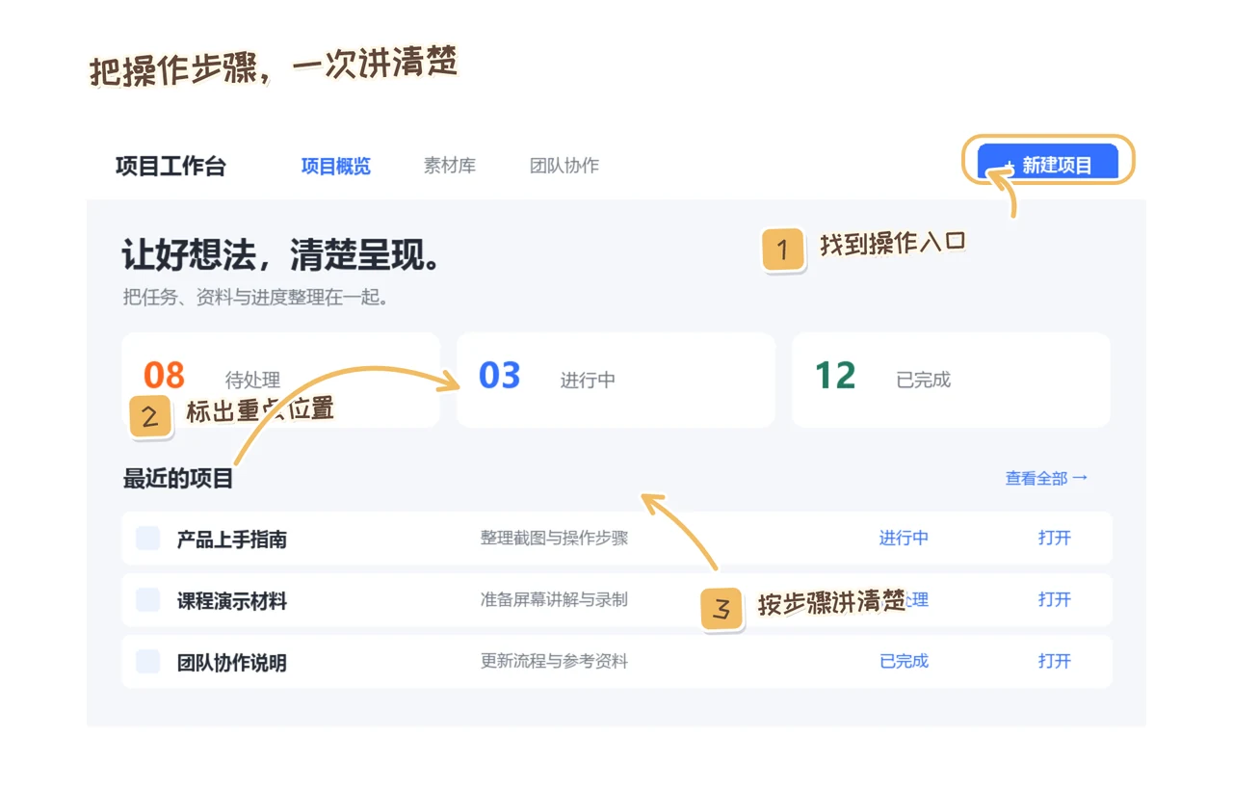The width and height of the screenshot is (1233, 790).
Task: Click the 项目工作台 title
Action: pyautogui.click(x=171, y=166)
